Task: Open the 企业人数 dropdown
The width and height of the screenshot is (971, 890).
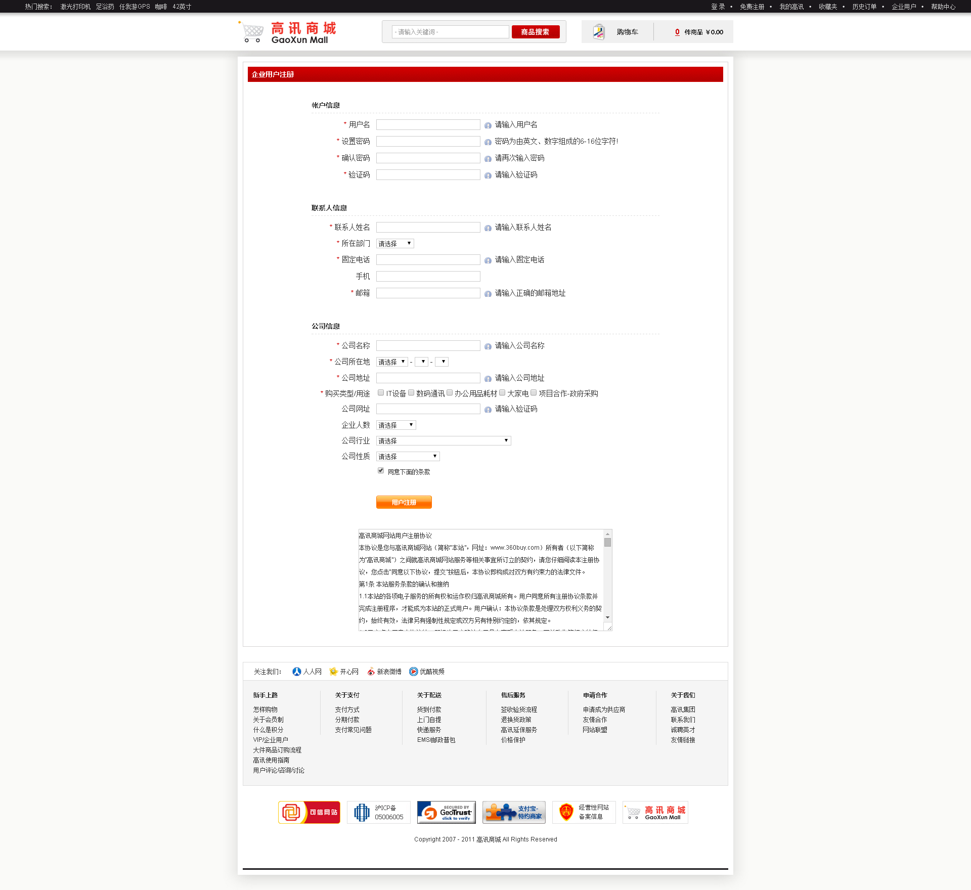Action: pyautogui.click(x=395, y=425)
